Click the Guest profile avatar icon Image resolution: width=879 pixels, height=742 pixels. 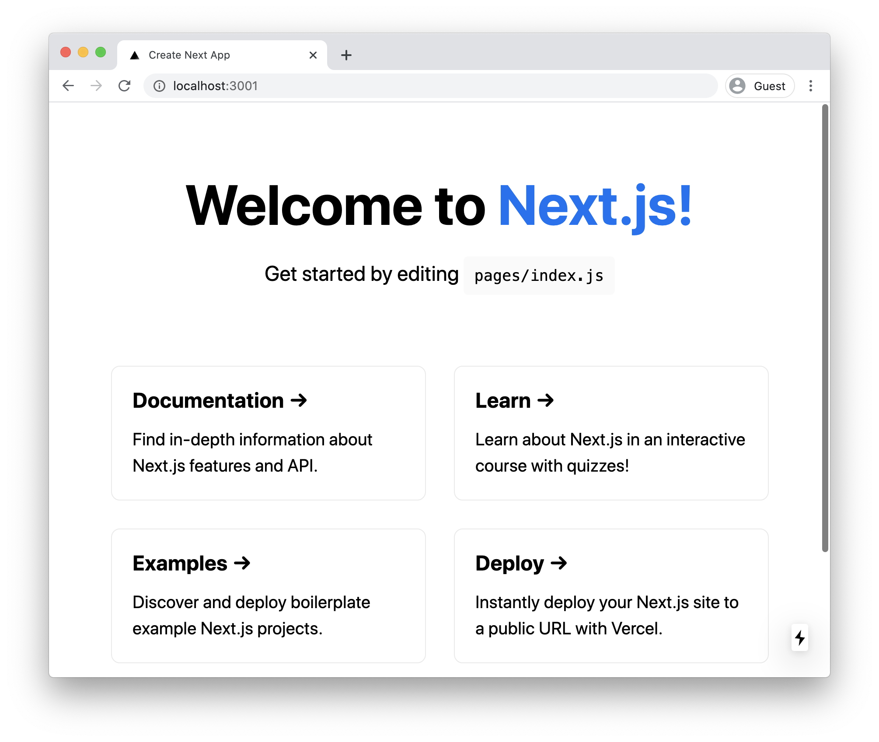[x=737, y=86]
